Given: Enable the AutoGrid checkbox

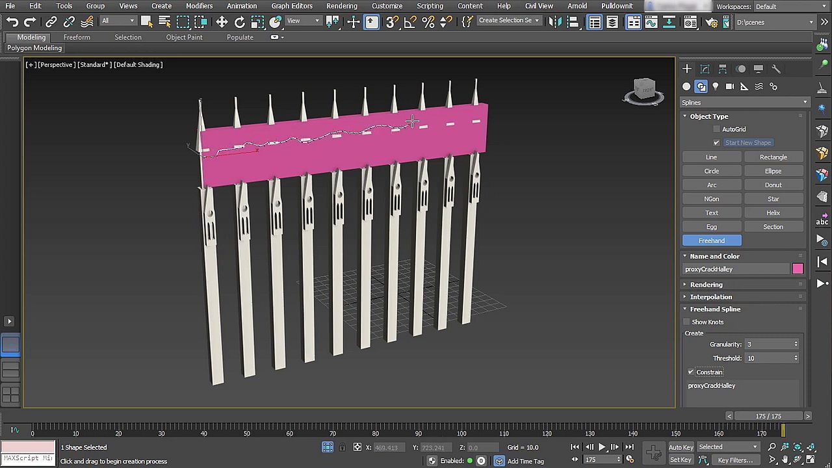Looking at the screenshot, I should click(x=717, y=129).
